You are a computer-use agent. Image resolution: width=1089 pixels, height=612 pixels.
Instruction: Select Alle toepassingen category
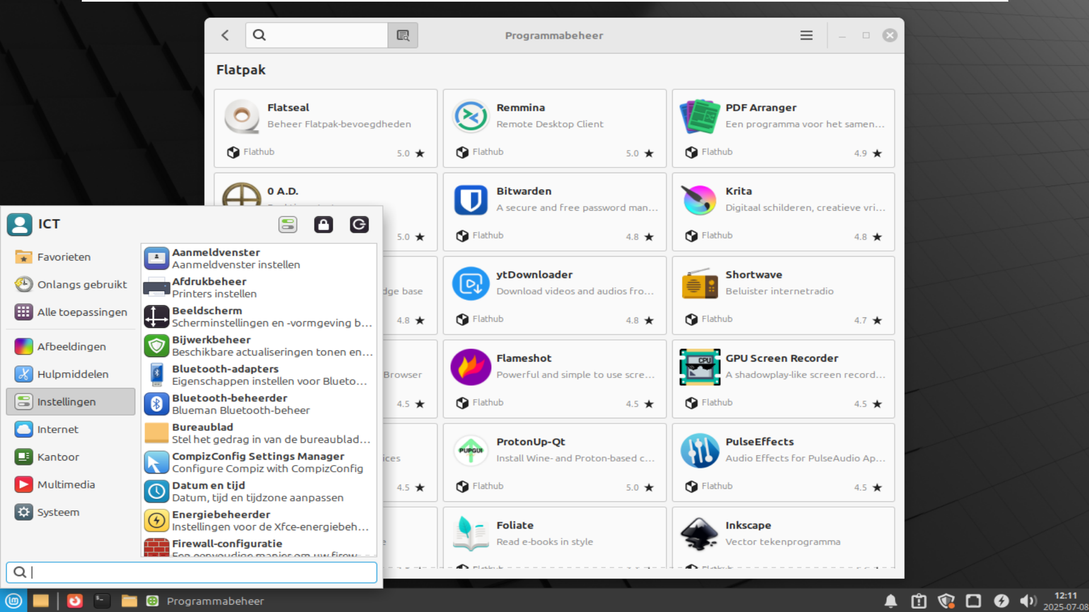click(x=71, y=312)
